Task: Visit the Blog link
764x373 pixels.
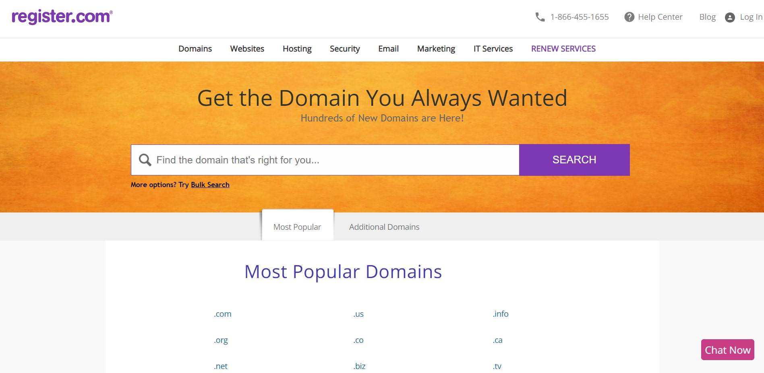Action: [x=707, y=17]
